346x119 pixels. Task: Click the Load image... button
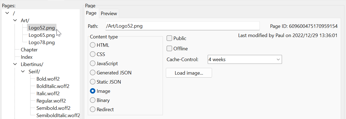point(189,73)
